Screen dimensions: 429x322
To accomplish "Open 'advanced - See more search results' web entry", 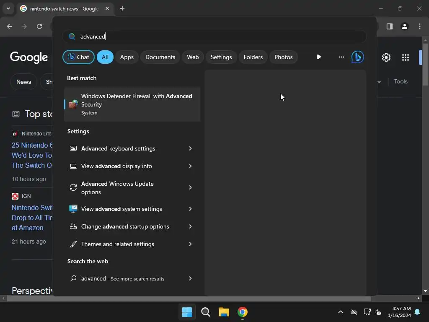I will tap(132, 278).
